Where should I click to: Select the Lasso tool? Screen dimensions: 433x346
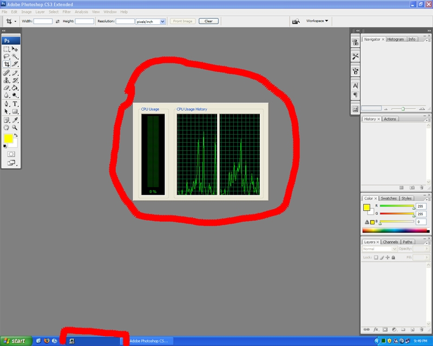pyautogui.click(x=6, y=56)
